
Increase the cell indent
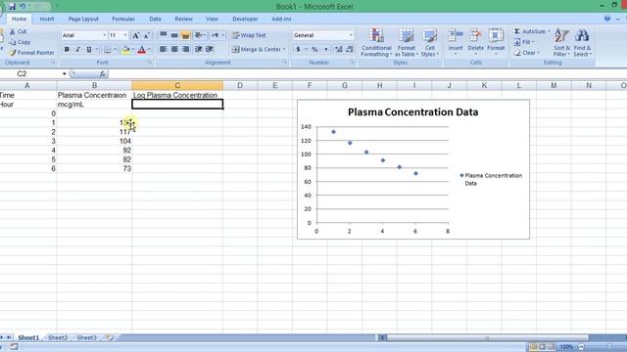[210, 49]
